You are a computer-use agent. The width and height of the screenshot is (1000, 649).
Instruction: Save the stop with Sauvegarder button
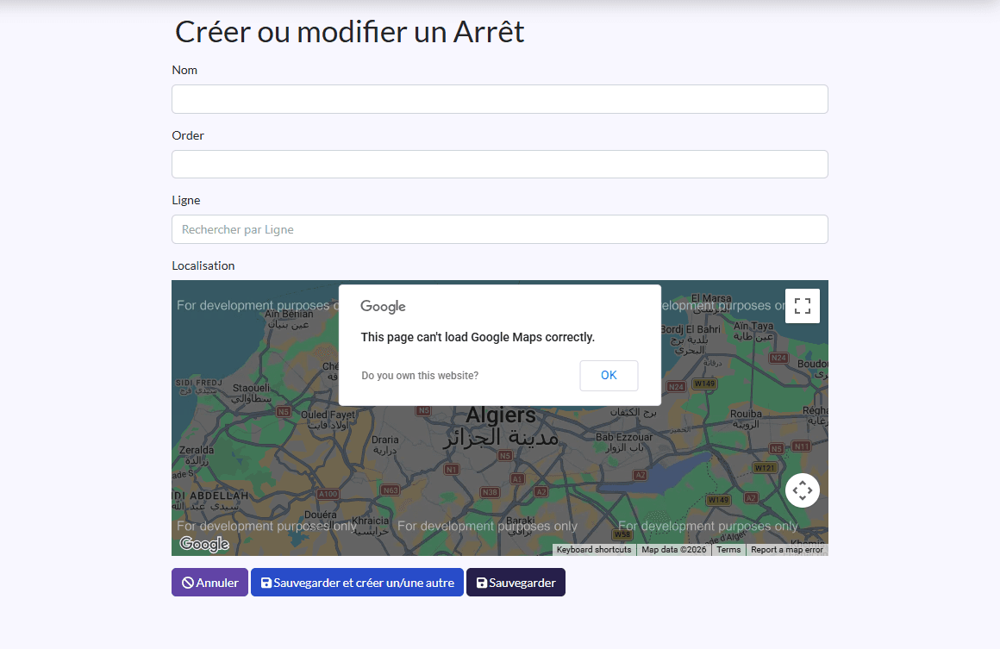click(x=516, y=583)
